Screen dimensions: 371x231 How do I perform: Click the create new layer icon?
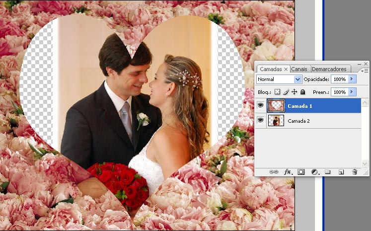point(341,172)
